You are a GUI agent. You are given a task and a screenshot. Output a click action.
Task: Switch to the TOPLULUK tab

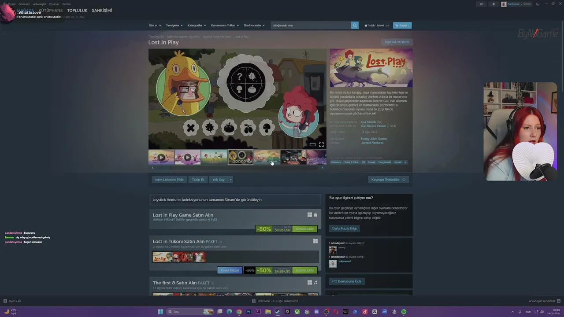77,11
